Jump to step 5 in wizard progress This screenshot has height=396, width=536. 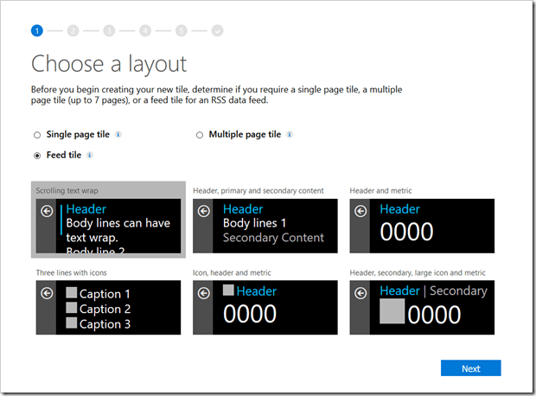181,30
